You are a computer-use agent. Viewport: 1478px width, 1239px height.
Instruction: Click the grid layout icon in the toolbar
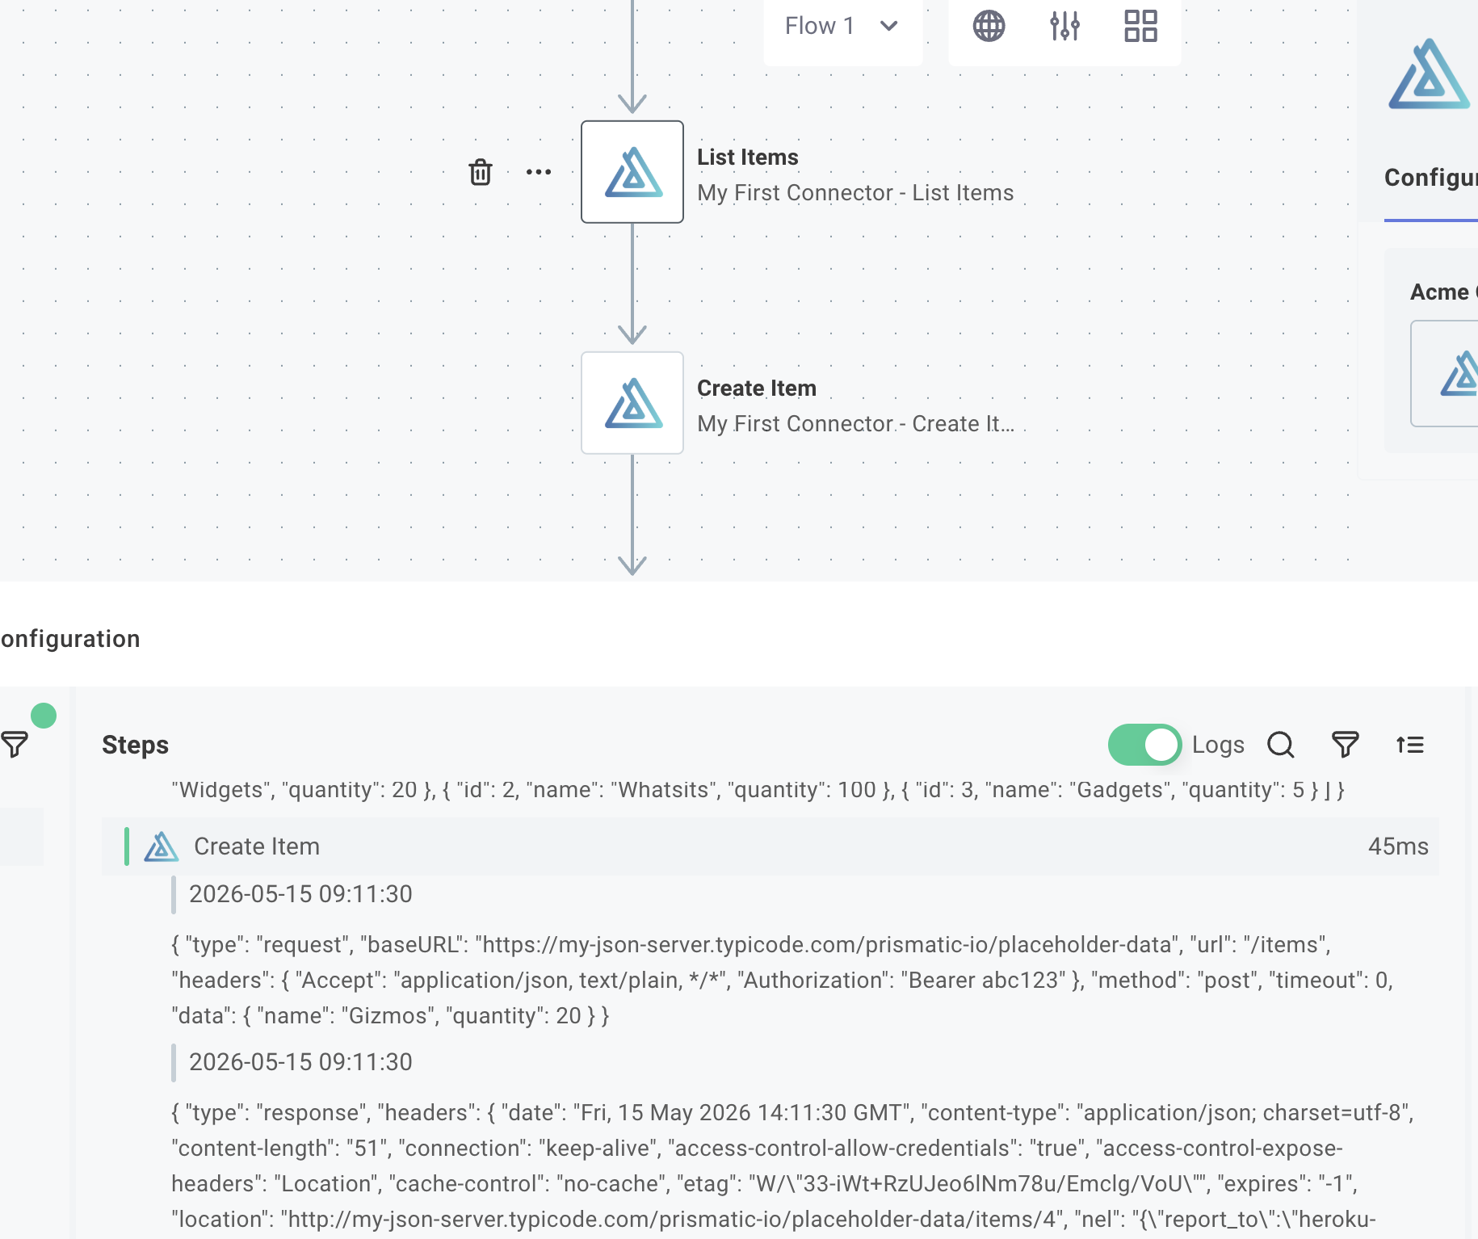(1140, 26)
